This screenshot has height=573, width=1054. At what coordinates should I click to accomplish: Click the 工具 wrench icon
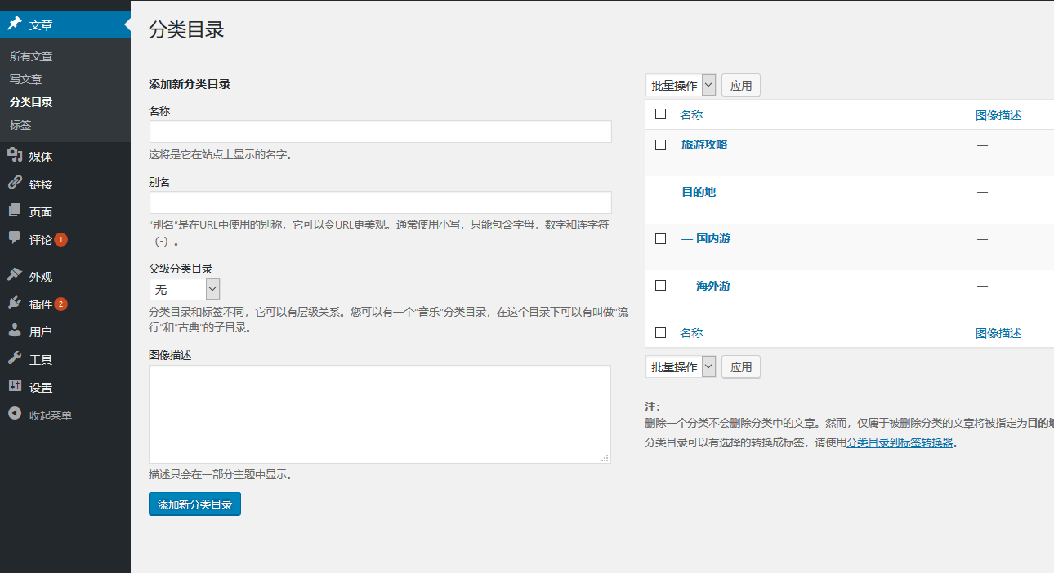tap(15, 359)
